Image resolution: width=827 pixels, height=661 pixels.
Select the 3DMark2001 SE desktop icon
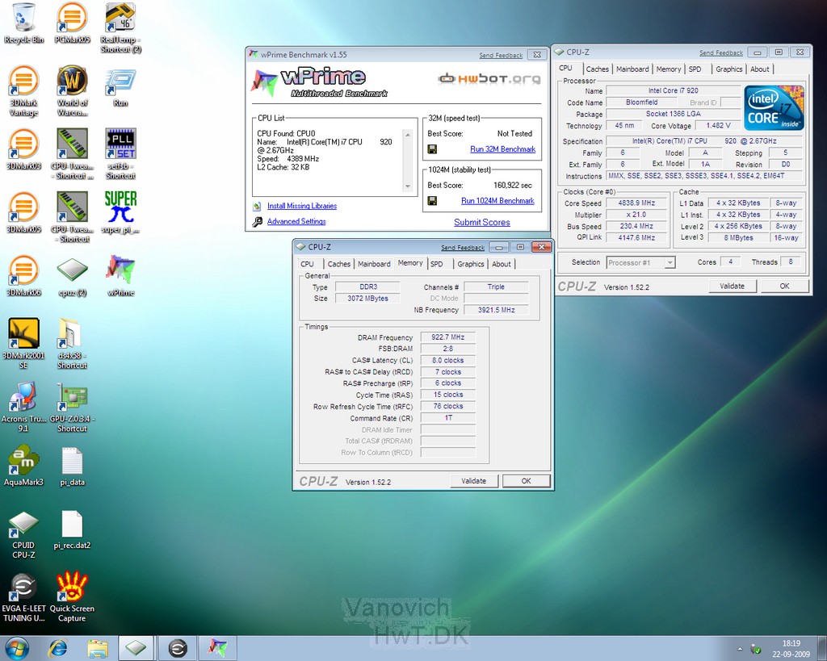pyautogui.click(x=23, y=343)
